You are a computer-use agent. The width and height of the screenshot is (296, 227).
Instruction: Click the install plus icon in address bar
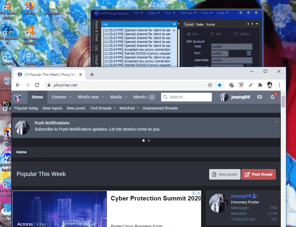(x=210, y=85)
